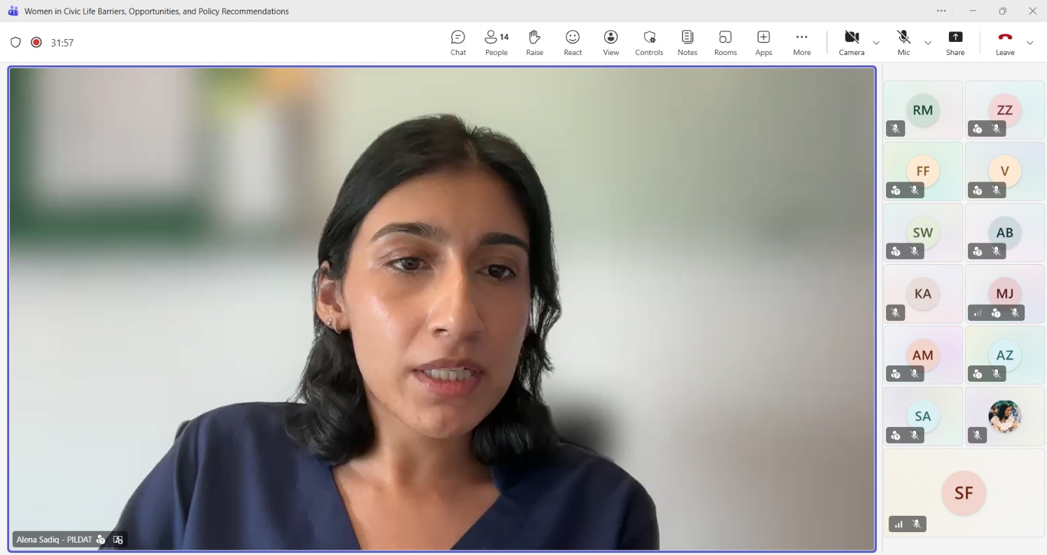Open meeting Controls
Image resolution: width=1047 pixels, height=555 pixels.
(x=648, y=42)
